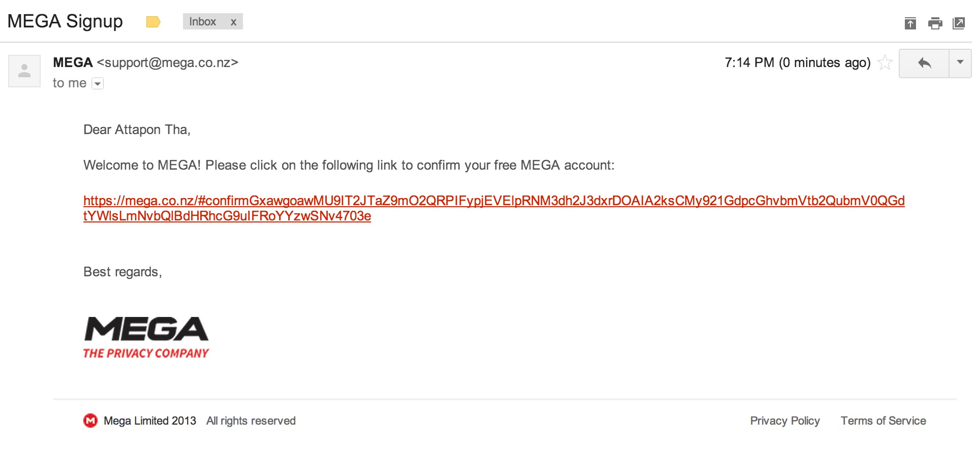Remove the Inbox label with x

[x=233, y=22]
